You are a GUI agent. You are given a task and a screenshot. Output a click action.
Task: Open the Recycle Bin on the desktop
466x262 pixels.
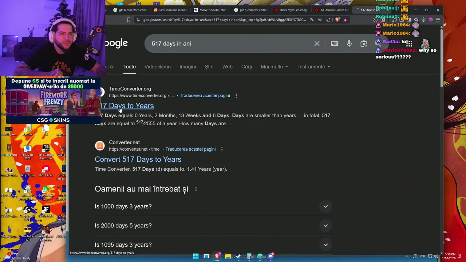[28, 171]
